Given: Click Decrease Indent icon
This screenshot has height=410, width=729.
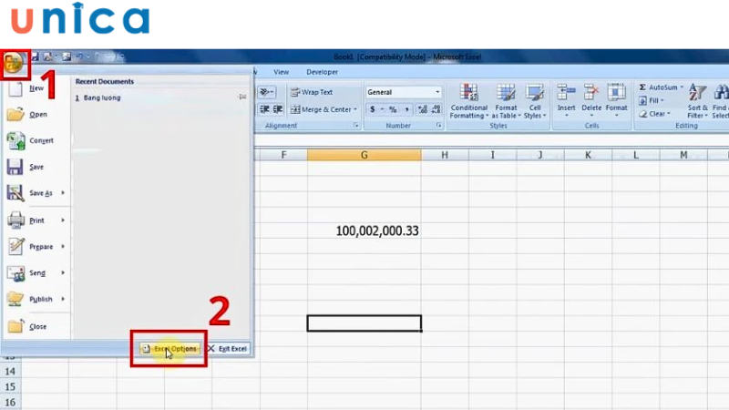Looking at the screenshot, I should 264,109.
